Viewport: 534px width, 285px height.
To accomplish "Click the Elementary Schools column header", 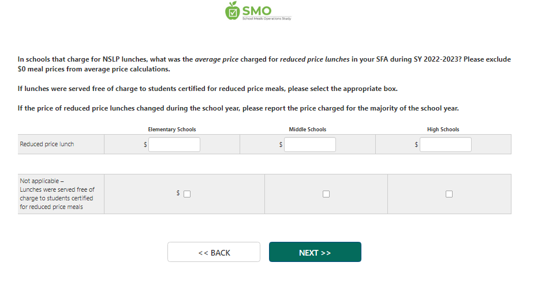I will [x=172, y=130].
